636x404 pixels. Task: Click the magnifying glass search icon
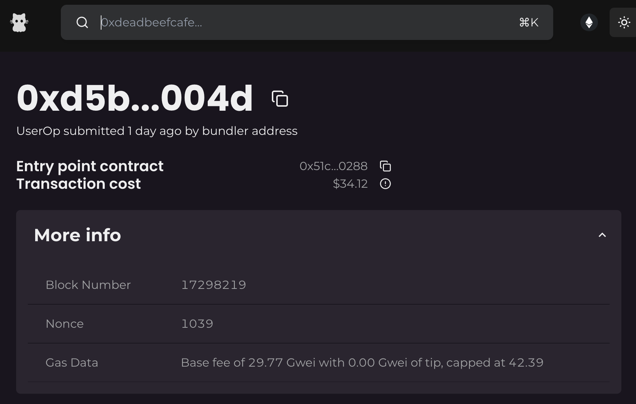point(82,23)
